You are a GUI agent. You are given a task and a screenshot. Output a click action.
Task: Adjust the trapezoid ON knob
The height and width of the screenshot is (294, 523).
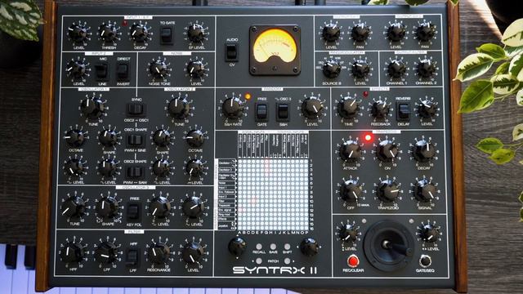coord(387,151)
